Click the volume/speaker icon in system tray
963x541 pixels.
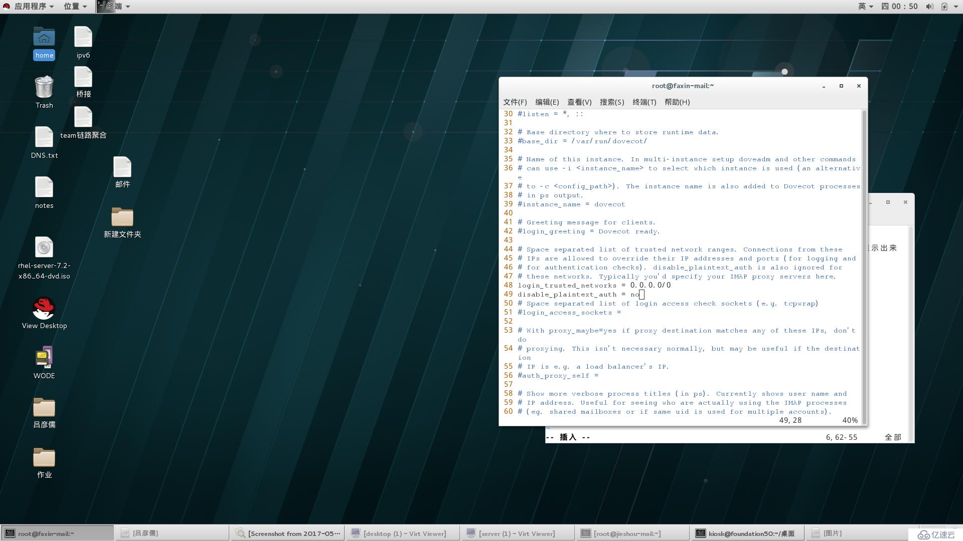930,6
